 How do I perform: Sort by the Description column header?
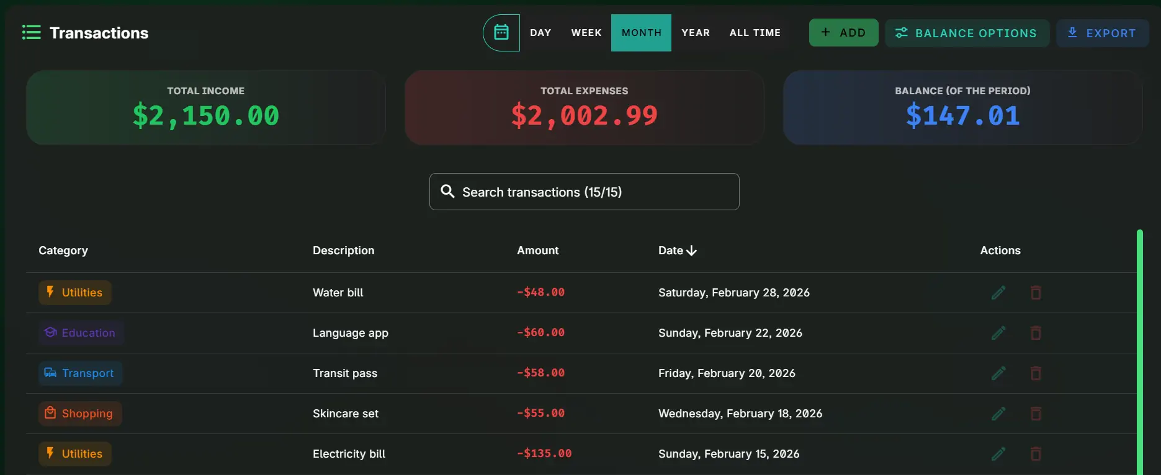point(343,251)
